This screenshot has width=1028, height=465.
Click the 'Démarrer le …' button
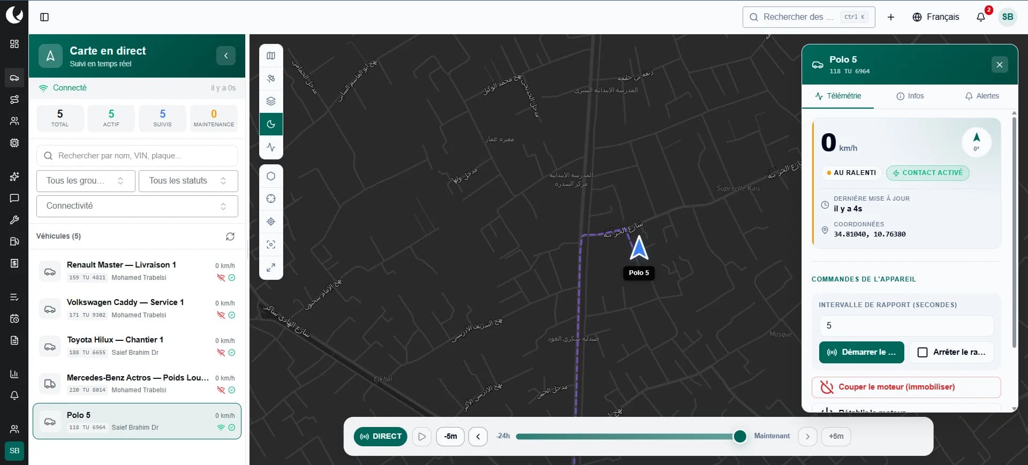coord(861,352)
